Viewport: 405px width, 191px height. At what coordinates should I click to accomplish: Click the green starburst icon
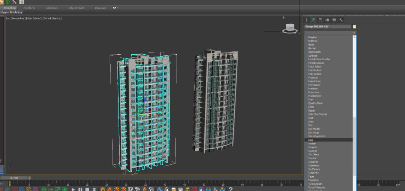pyautogui.click(x=64, y=190)
